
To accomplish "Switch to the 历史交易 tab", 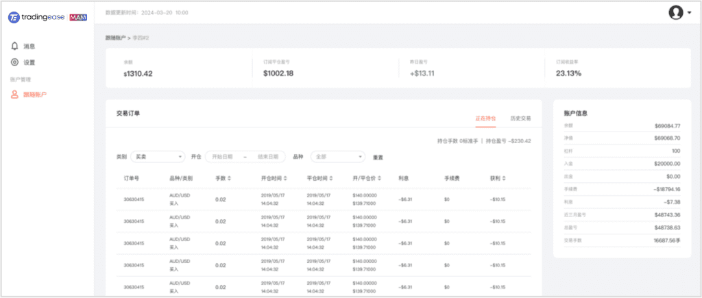I will [x=520, y=118].
